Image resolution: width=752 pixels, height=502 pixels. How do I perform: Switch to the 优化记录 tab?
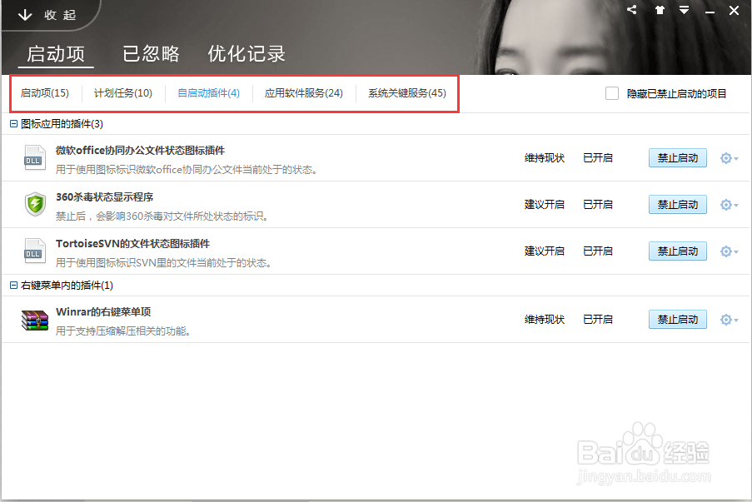coord(247,54)
